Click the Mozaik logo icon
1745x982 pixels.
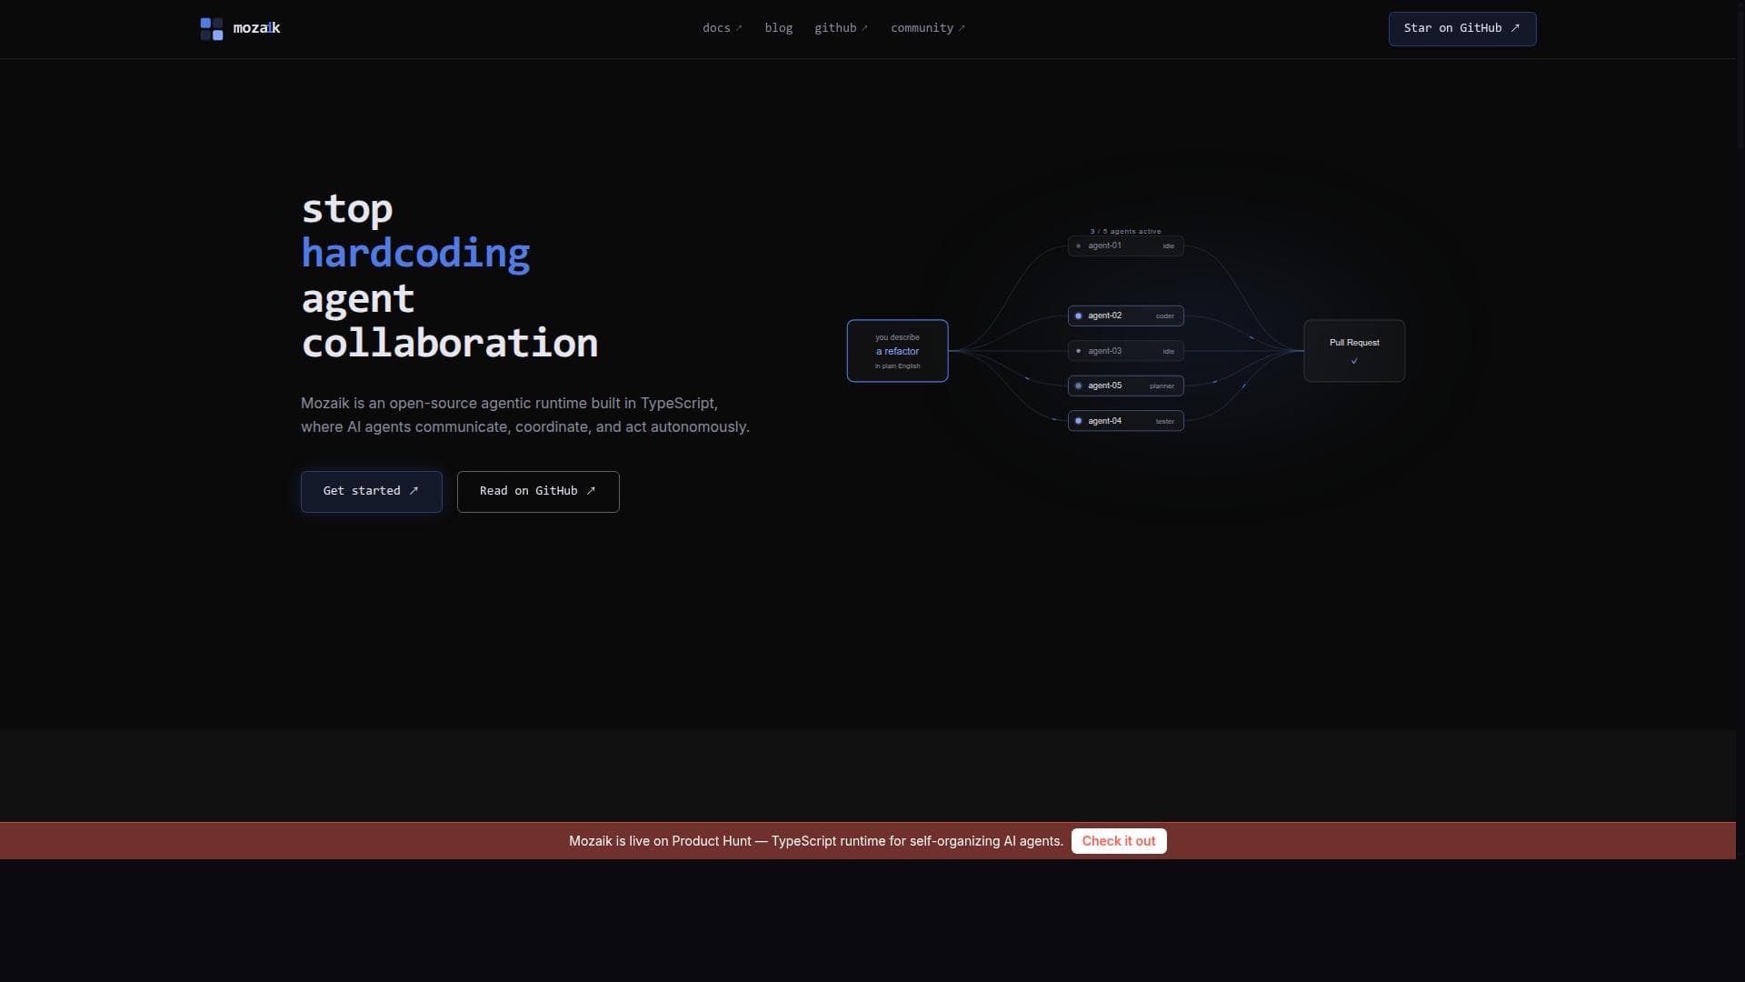point(212,29)
